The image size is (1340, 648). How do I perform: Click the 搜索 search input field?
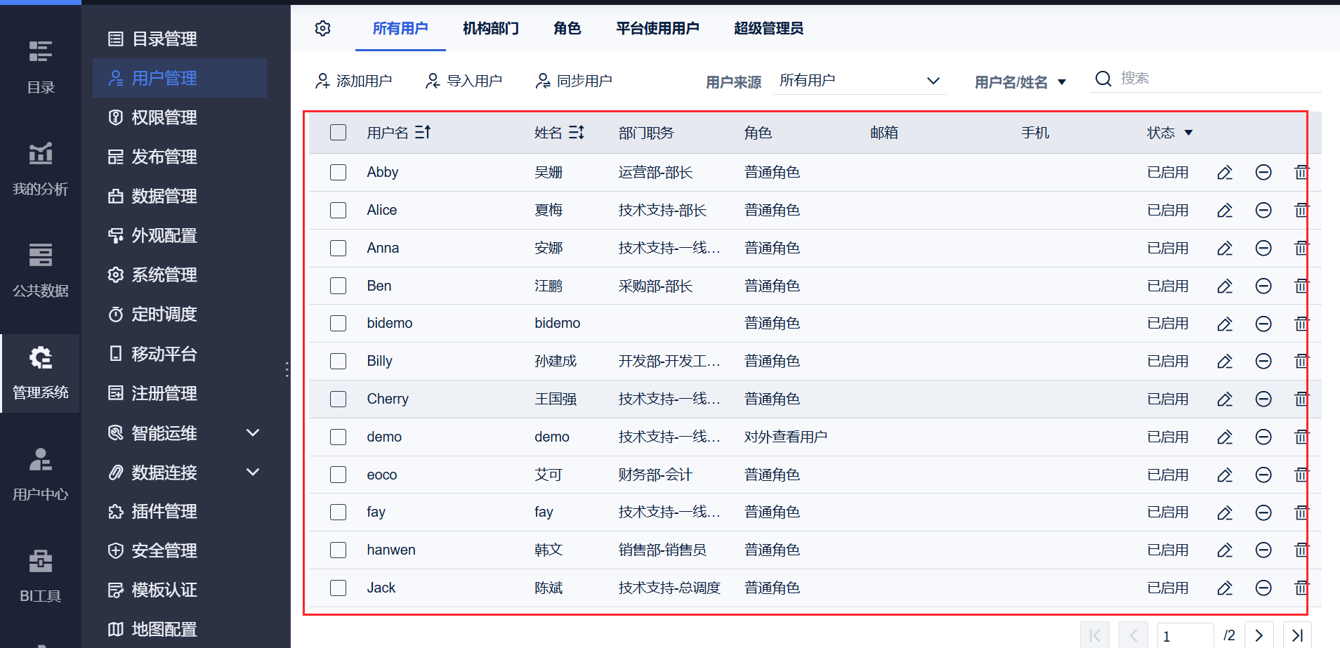tap(1220, 79)
